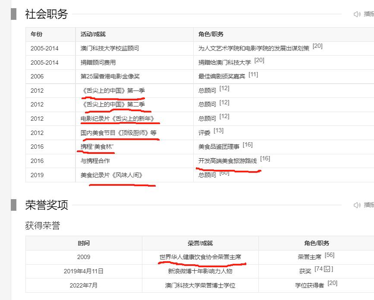This screenshot has width=374, height=300.
Task: Click the reference in the 2019 风味人间 row
Action: coord(224,173)
